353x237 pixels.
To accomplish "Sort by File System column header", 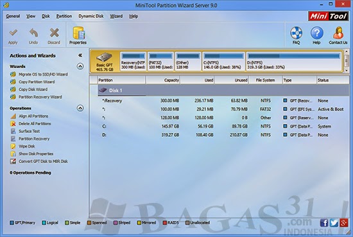I will coord(266,80).
